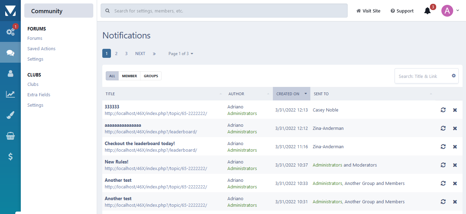
Task: Click the Checkout the leaderboard today! title
Action: tap(140, 143)
